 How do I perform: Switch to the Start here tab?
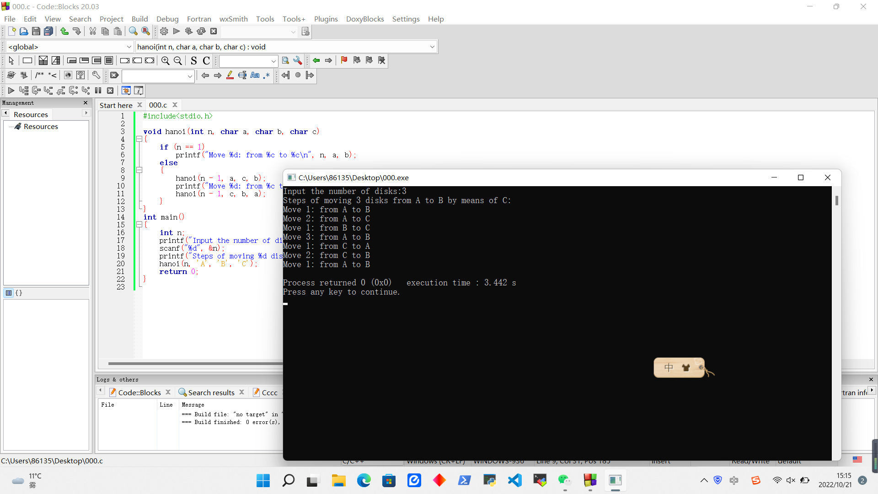(116, 105)
